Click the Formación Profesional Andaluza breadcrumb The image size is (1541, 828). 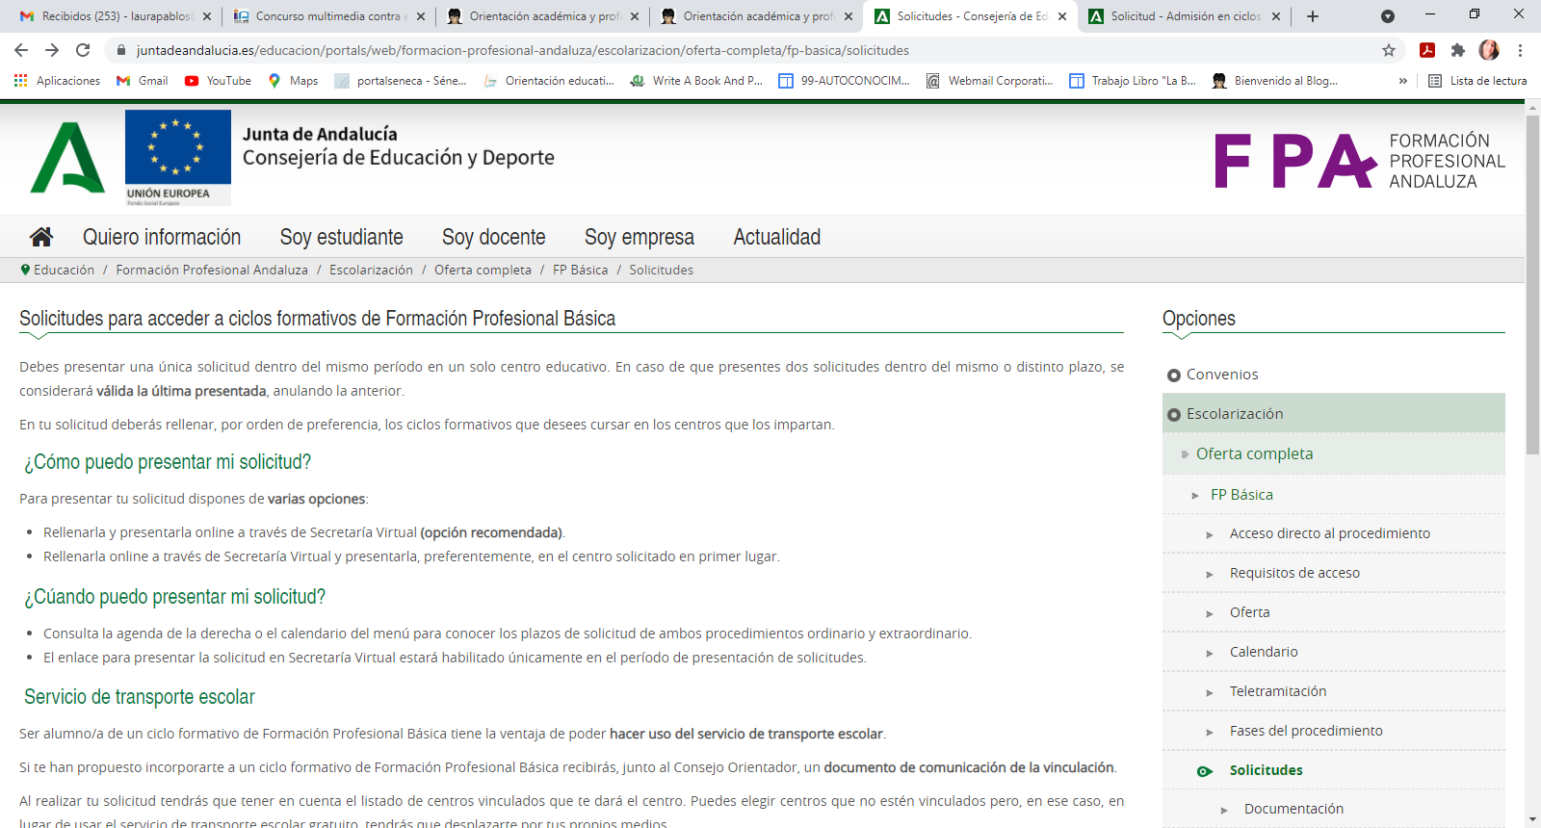[x=212, y=270]
